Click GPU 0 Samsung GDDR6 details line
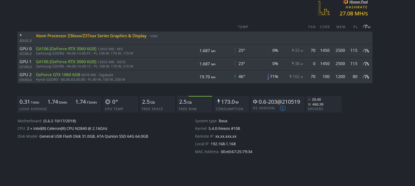This screenshot has width=415, height=186. pos(85,53)
